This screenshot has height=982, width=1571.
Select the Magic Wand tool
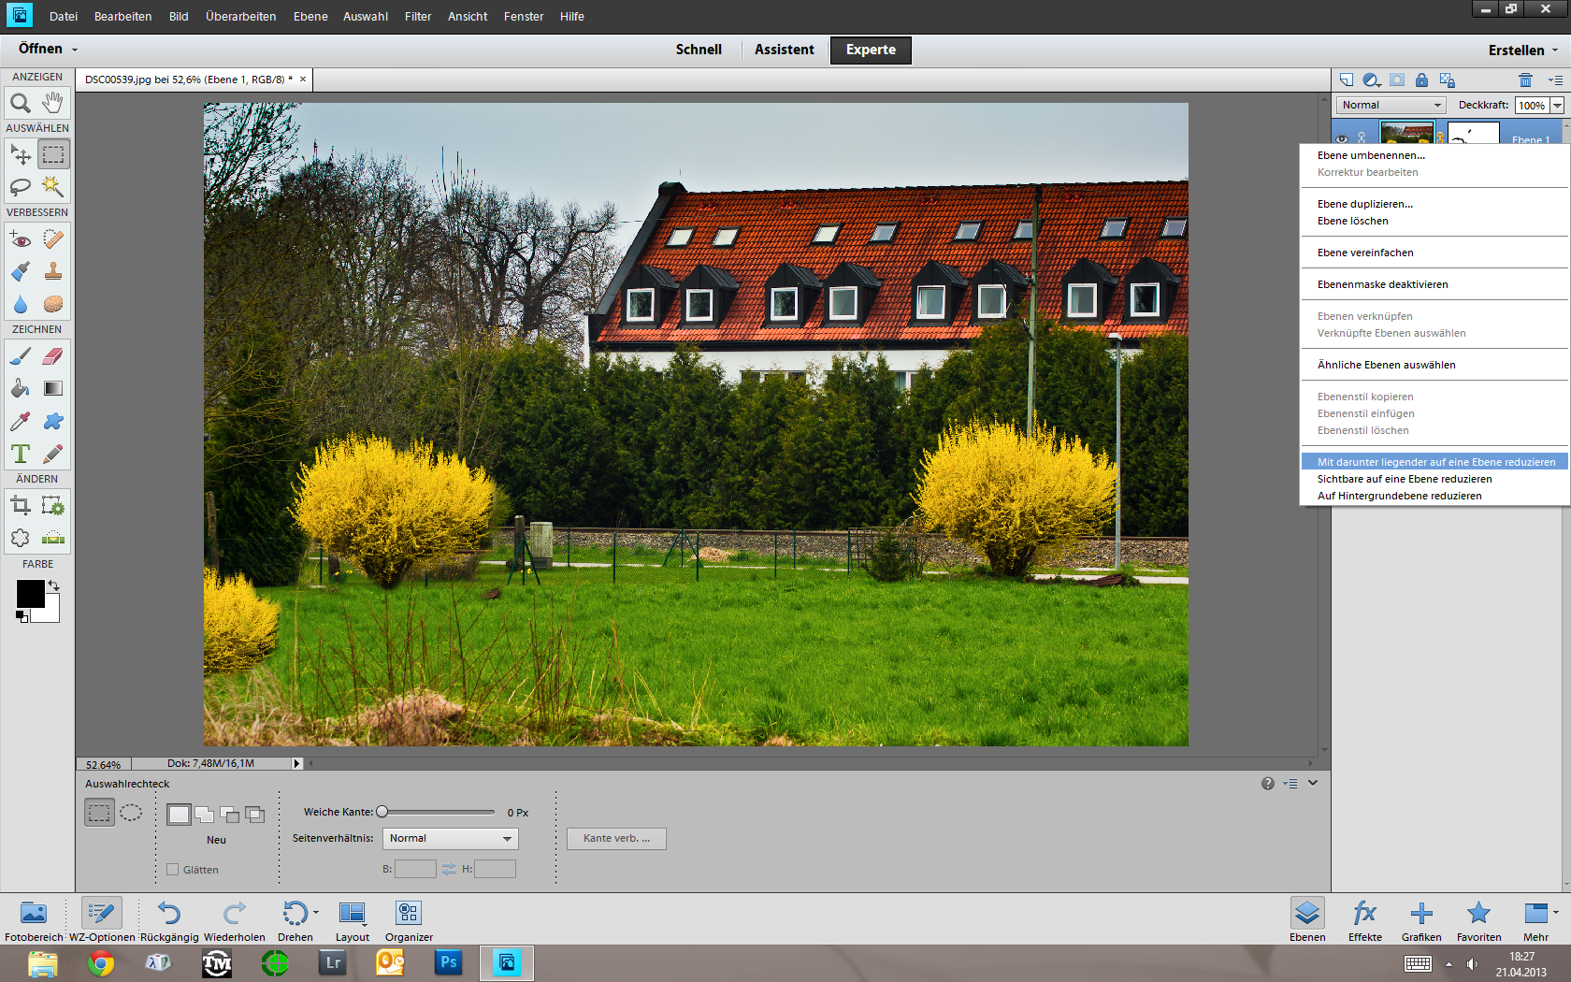coord(53,186)
